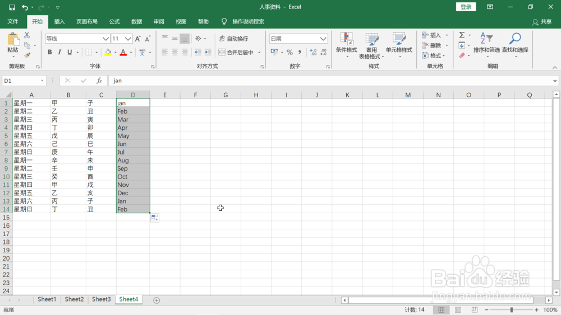The height and width of the screenshot is (315, 561).
Task: Open the font size dropdown showing 11
Action: pyautogui.click(x=128, y=39)
